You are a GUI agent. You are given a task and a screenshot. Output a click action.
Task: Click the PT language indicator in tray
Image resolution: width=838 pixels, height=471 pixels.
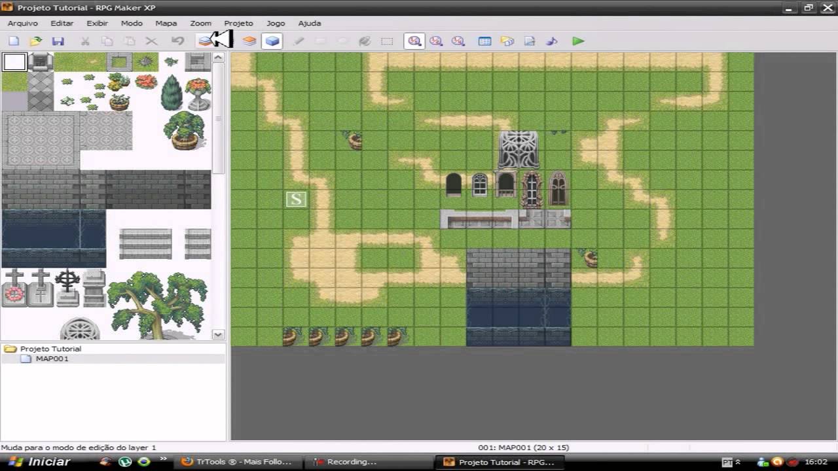tap(727, 462)
